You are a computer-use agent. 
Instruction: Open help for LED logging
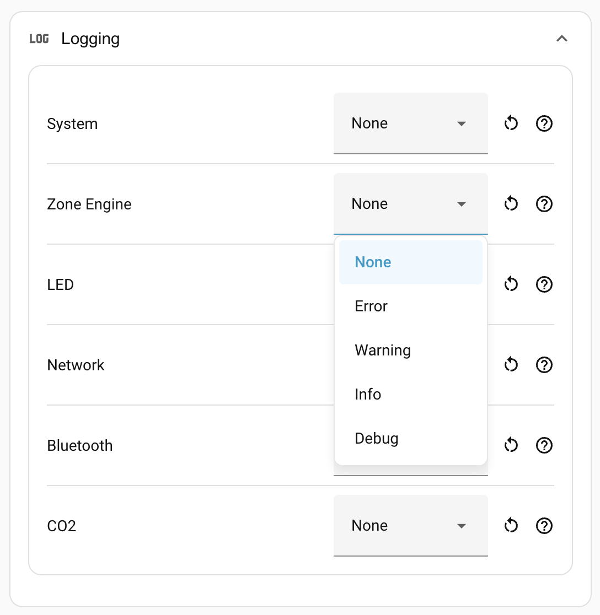(x=544, y=284)
